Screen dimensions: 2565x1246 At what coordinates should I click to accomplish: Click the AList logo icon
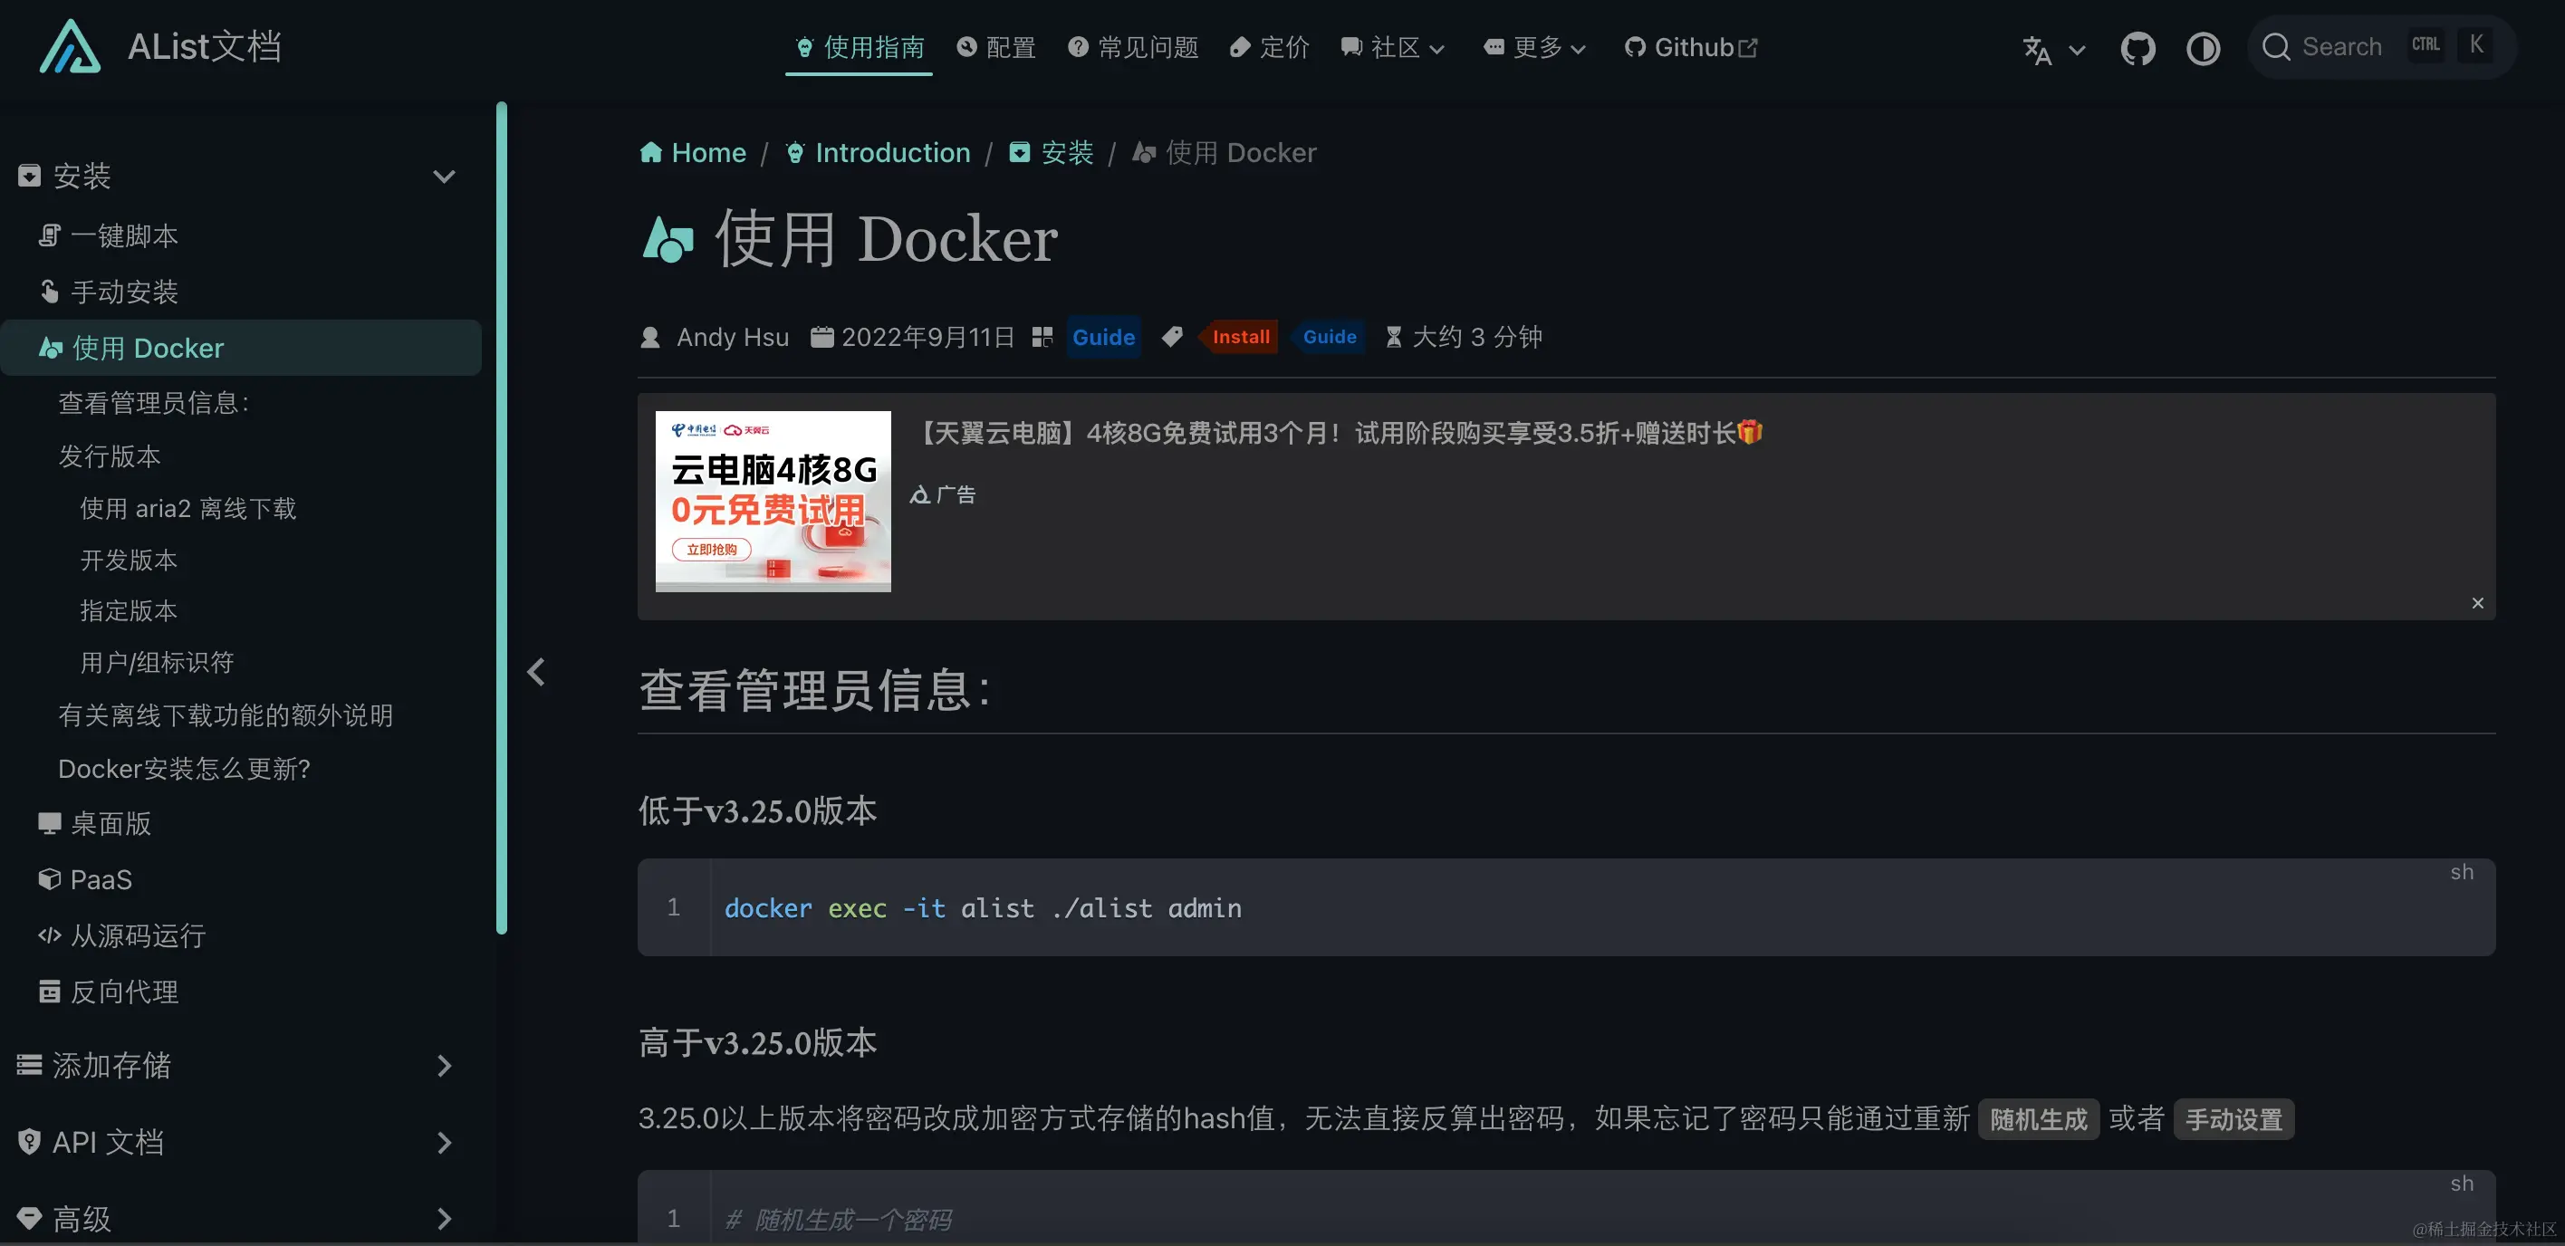[70, 47]
